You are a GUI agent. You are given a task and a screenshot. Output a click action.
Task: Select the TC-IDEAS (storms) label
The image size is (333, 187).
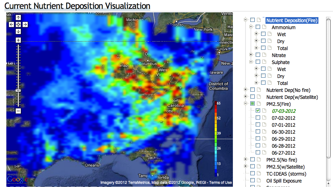coord(286,174)
